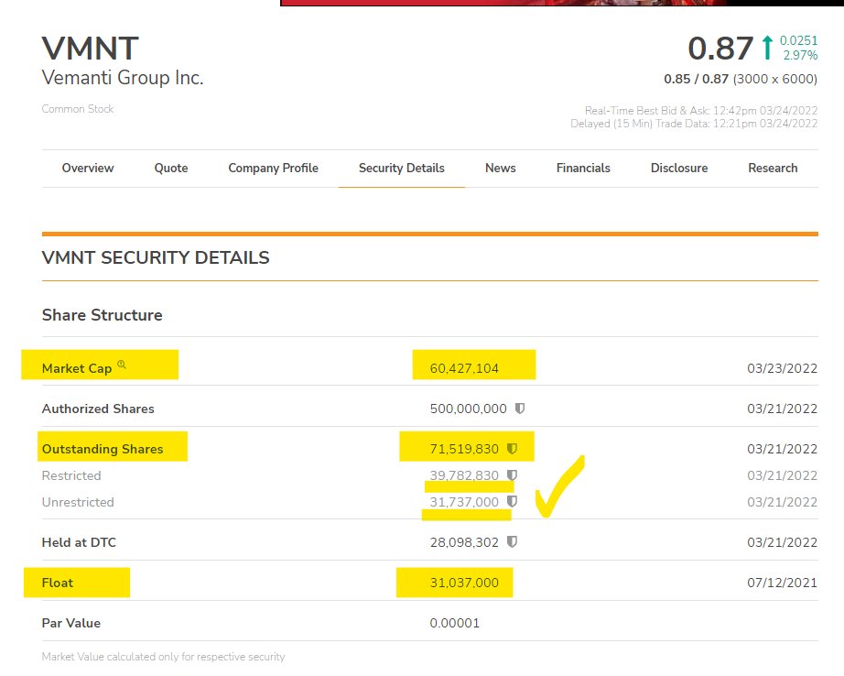Click the VMNT ticker symbol heading
Screen dimensions: 844x676
(x=91, y=49)
